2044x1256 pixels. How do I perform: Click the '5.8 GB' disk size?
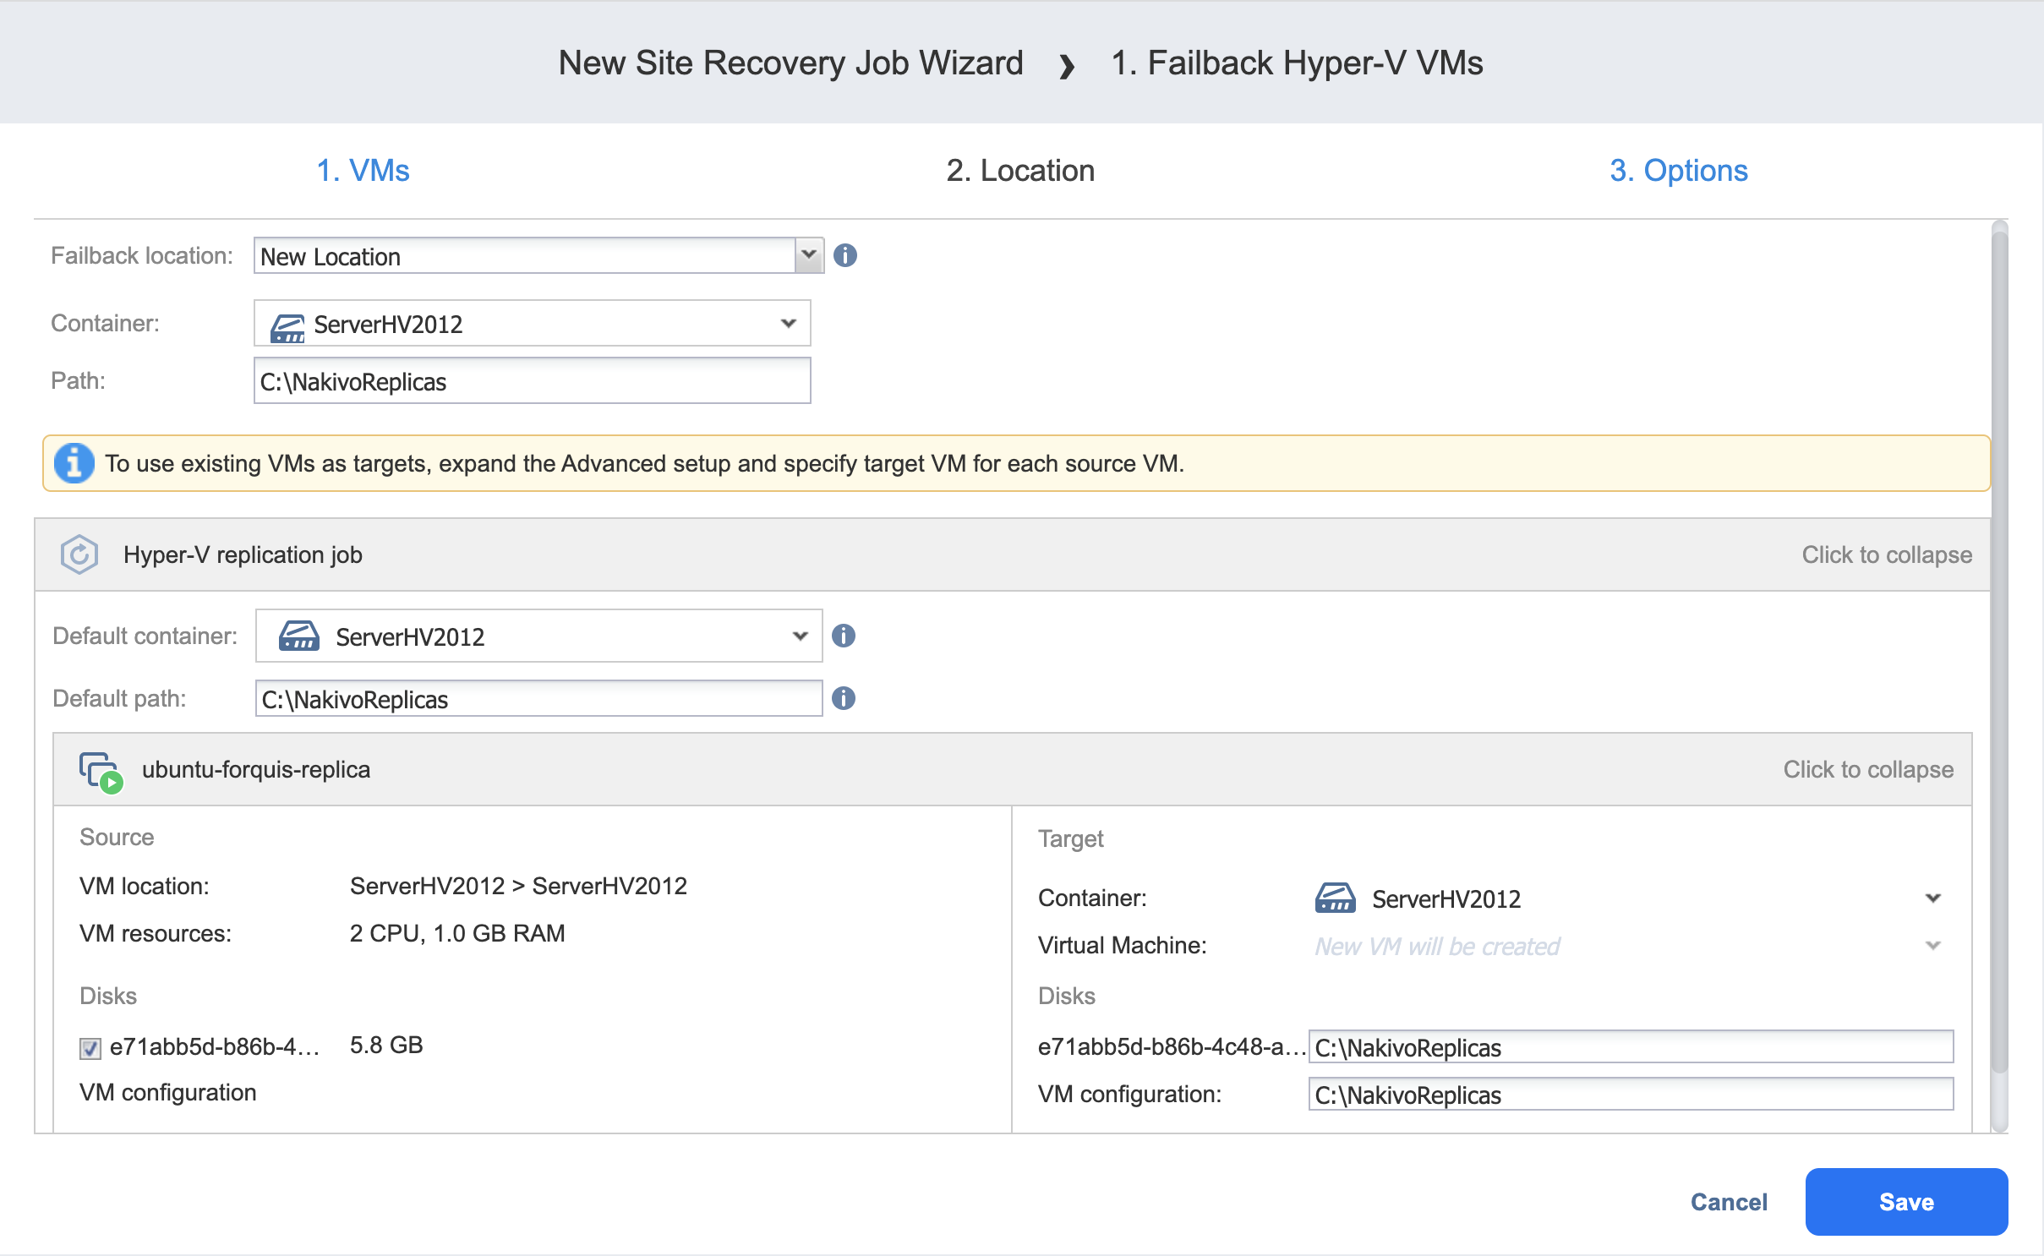click(x=386, y=1045)
